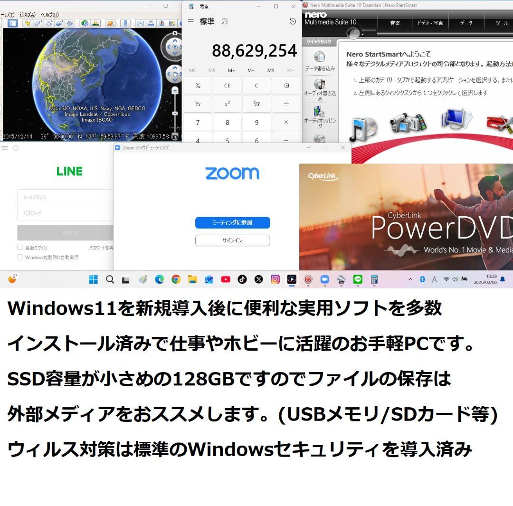This screenshot has width=513, height=506.
Task: Open the taskbar search icon
Action: [x=110, y=279]
